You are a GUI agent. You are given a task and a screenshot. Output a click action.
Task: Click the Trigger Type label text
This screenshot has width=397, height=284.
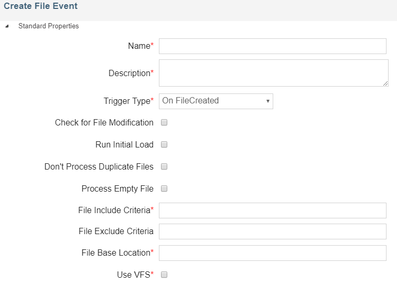coord(126,101)
